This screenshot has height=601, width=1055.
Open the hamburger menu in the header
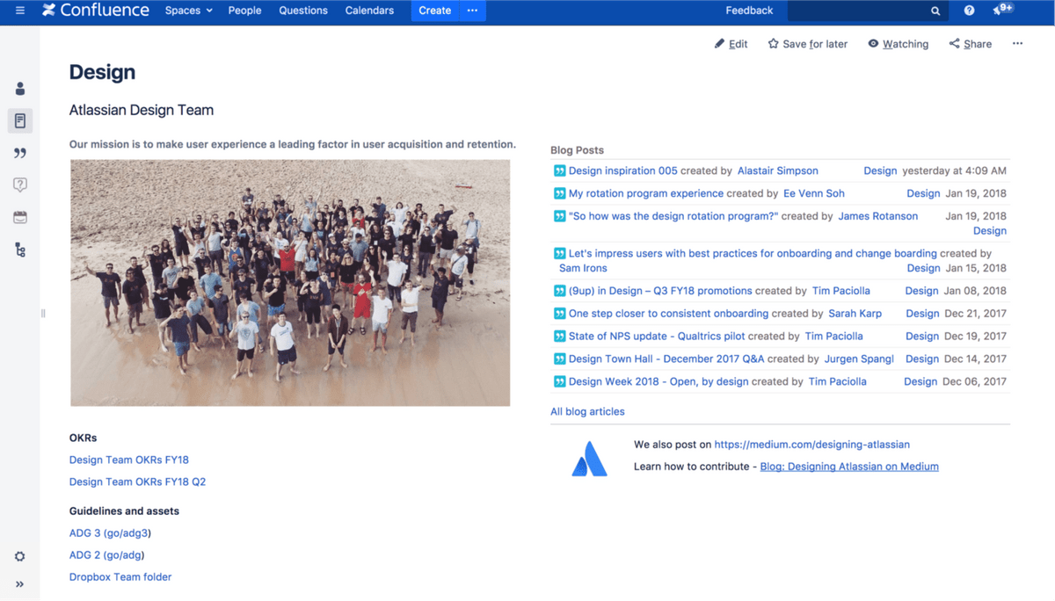[x=20, y=11]
